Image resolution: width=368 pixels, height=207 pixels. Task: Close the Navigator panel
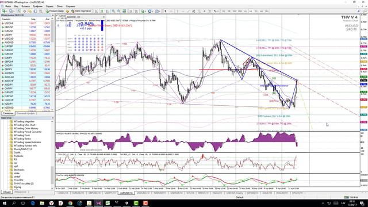tap(52, 118)
